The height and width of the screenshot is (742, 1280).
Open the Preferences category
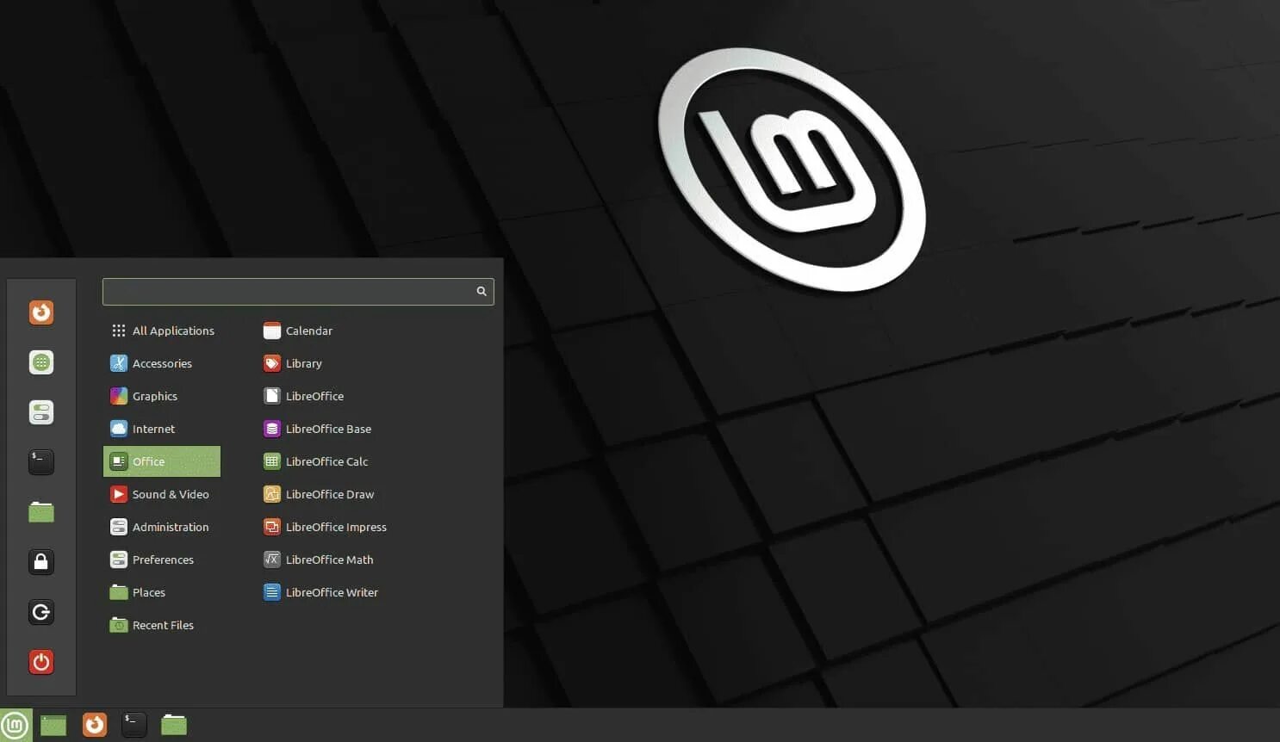coord(162,560)
